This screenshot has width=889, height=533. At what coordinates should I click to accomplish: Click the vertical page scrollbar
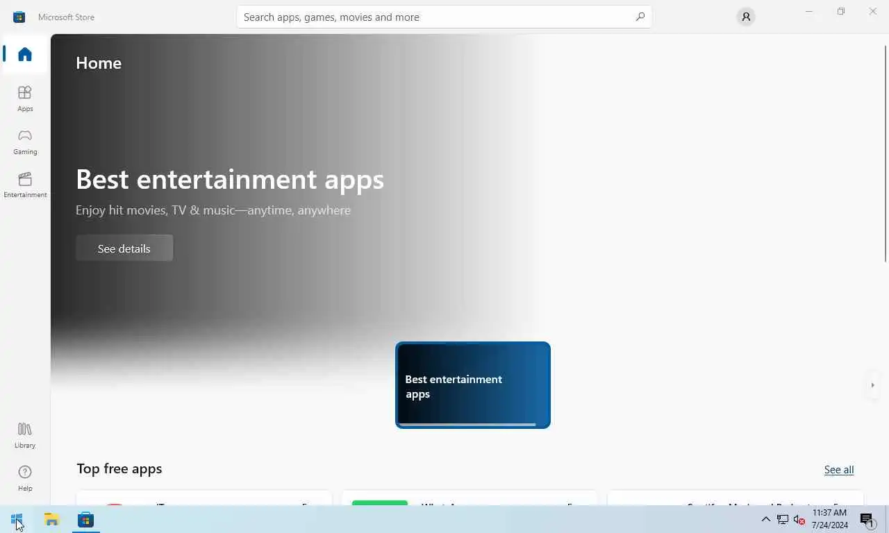(x=885, y=153)
